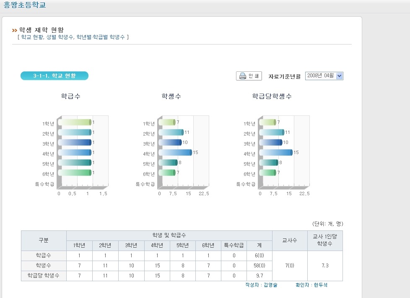410x298 pixels.
Task: Click the printer icon on 인쇄 button
Action: (243, 76)
